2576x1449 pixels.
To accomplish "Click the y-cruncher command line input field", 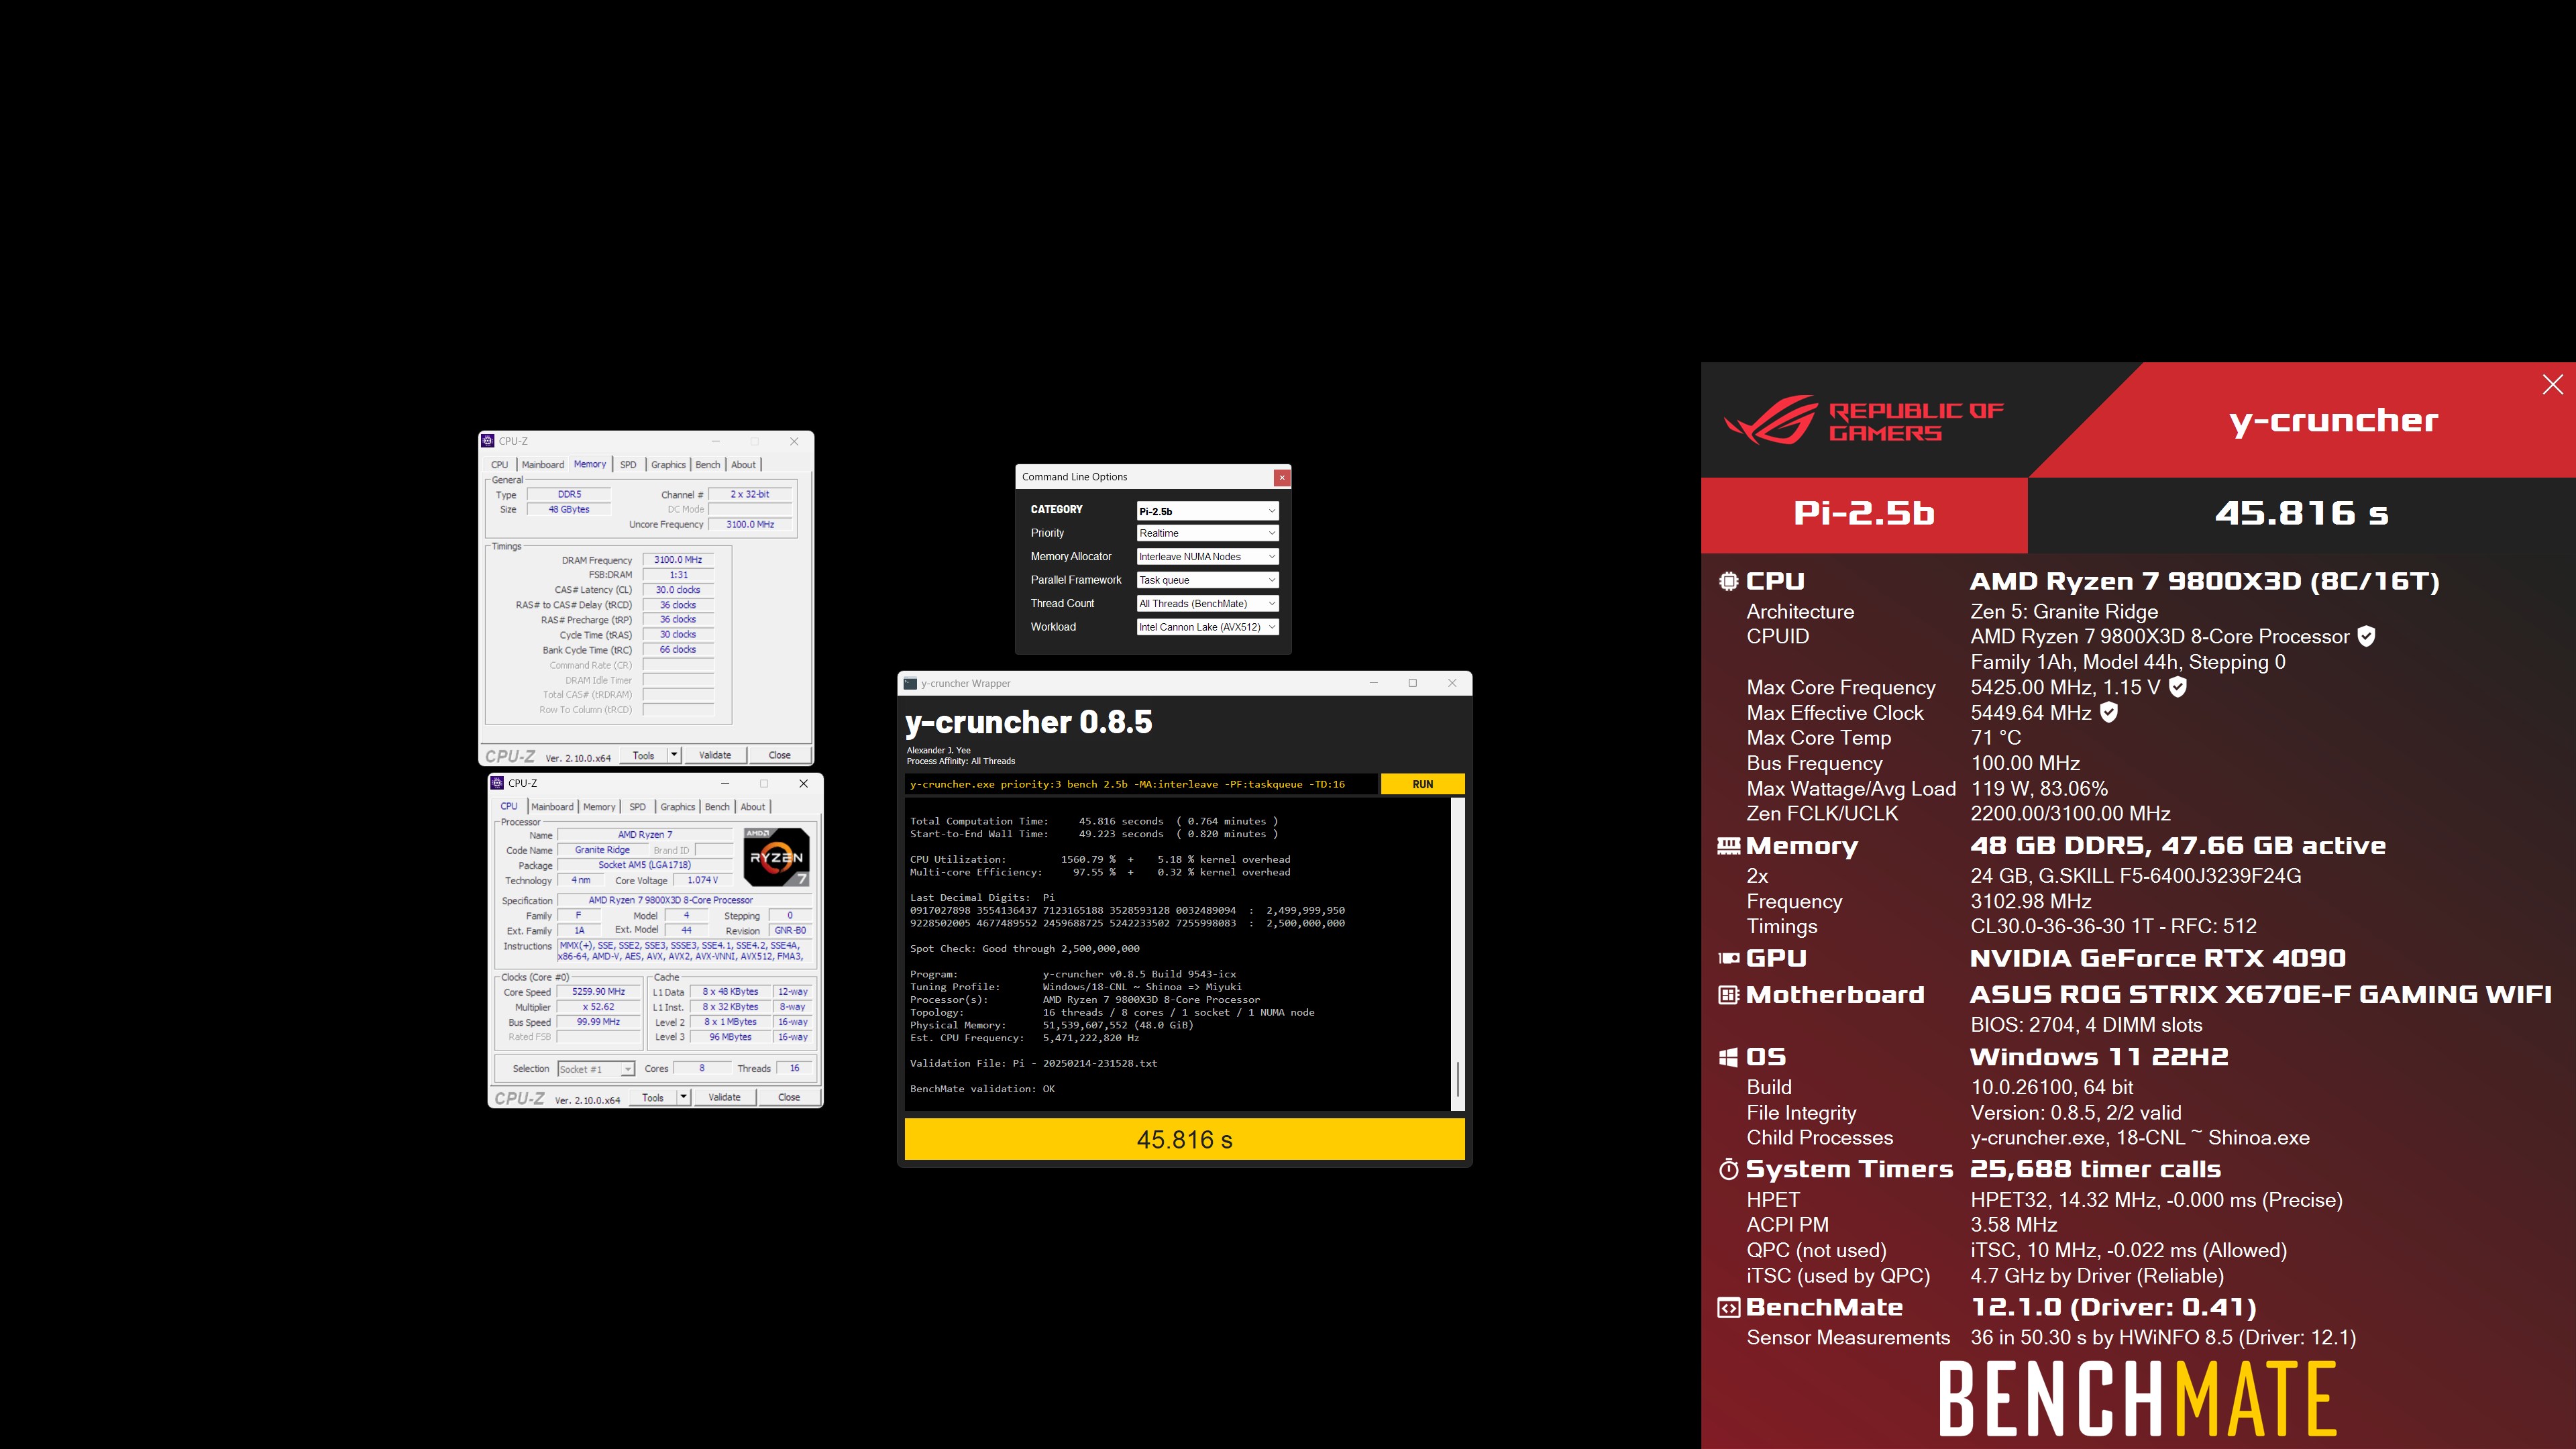I will pos(1141,784).
